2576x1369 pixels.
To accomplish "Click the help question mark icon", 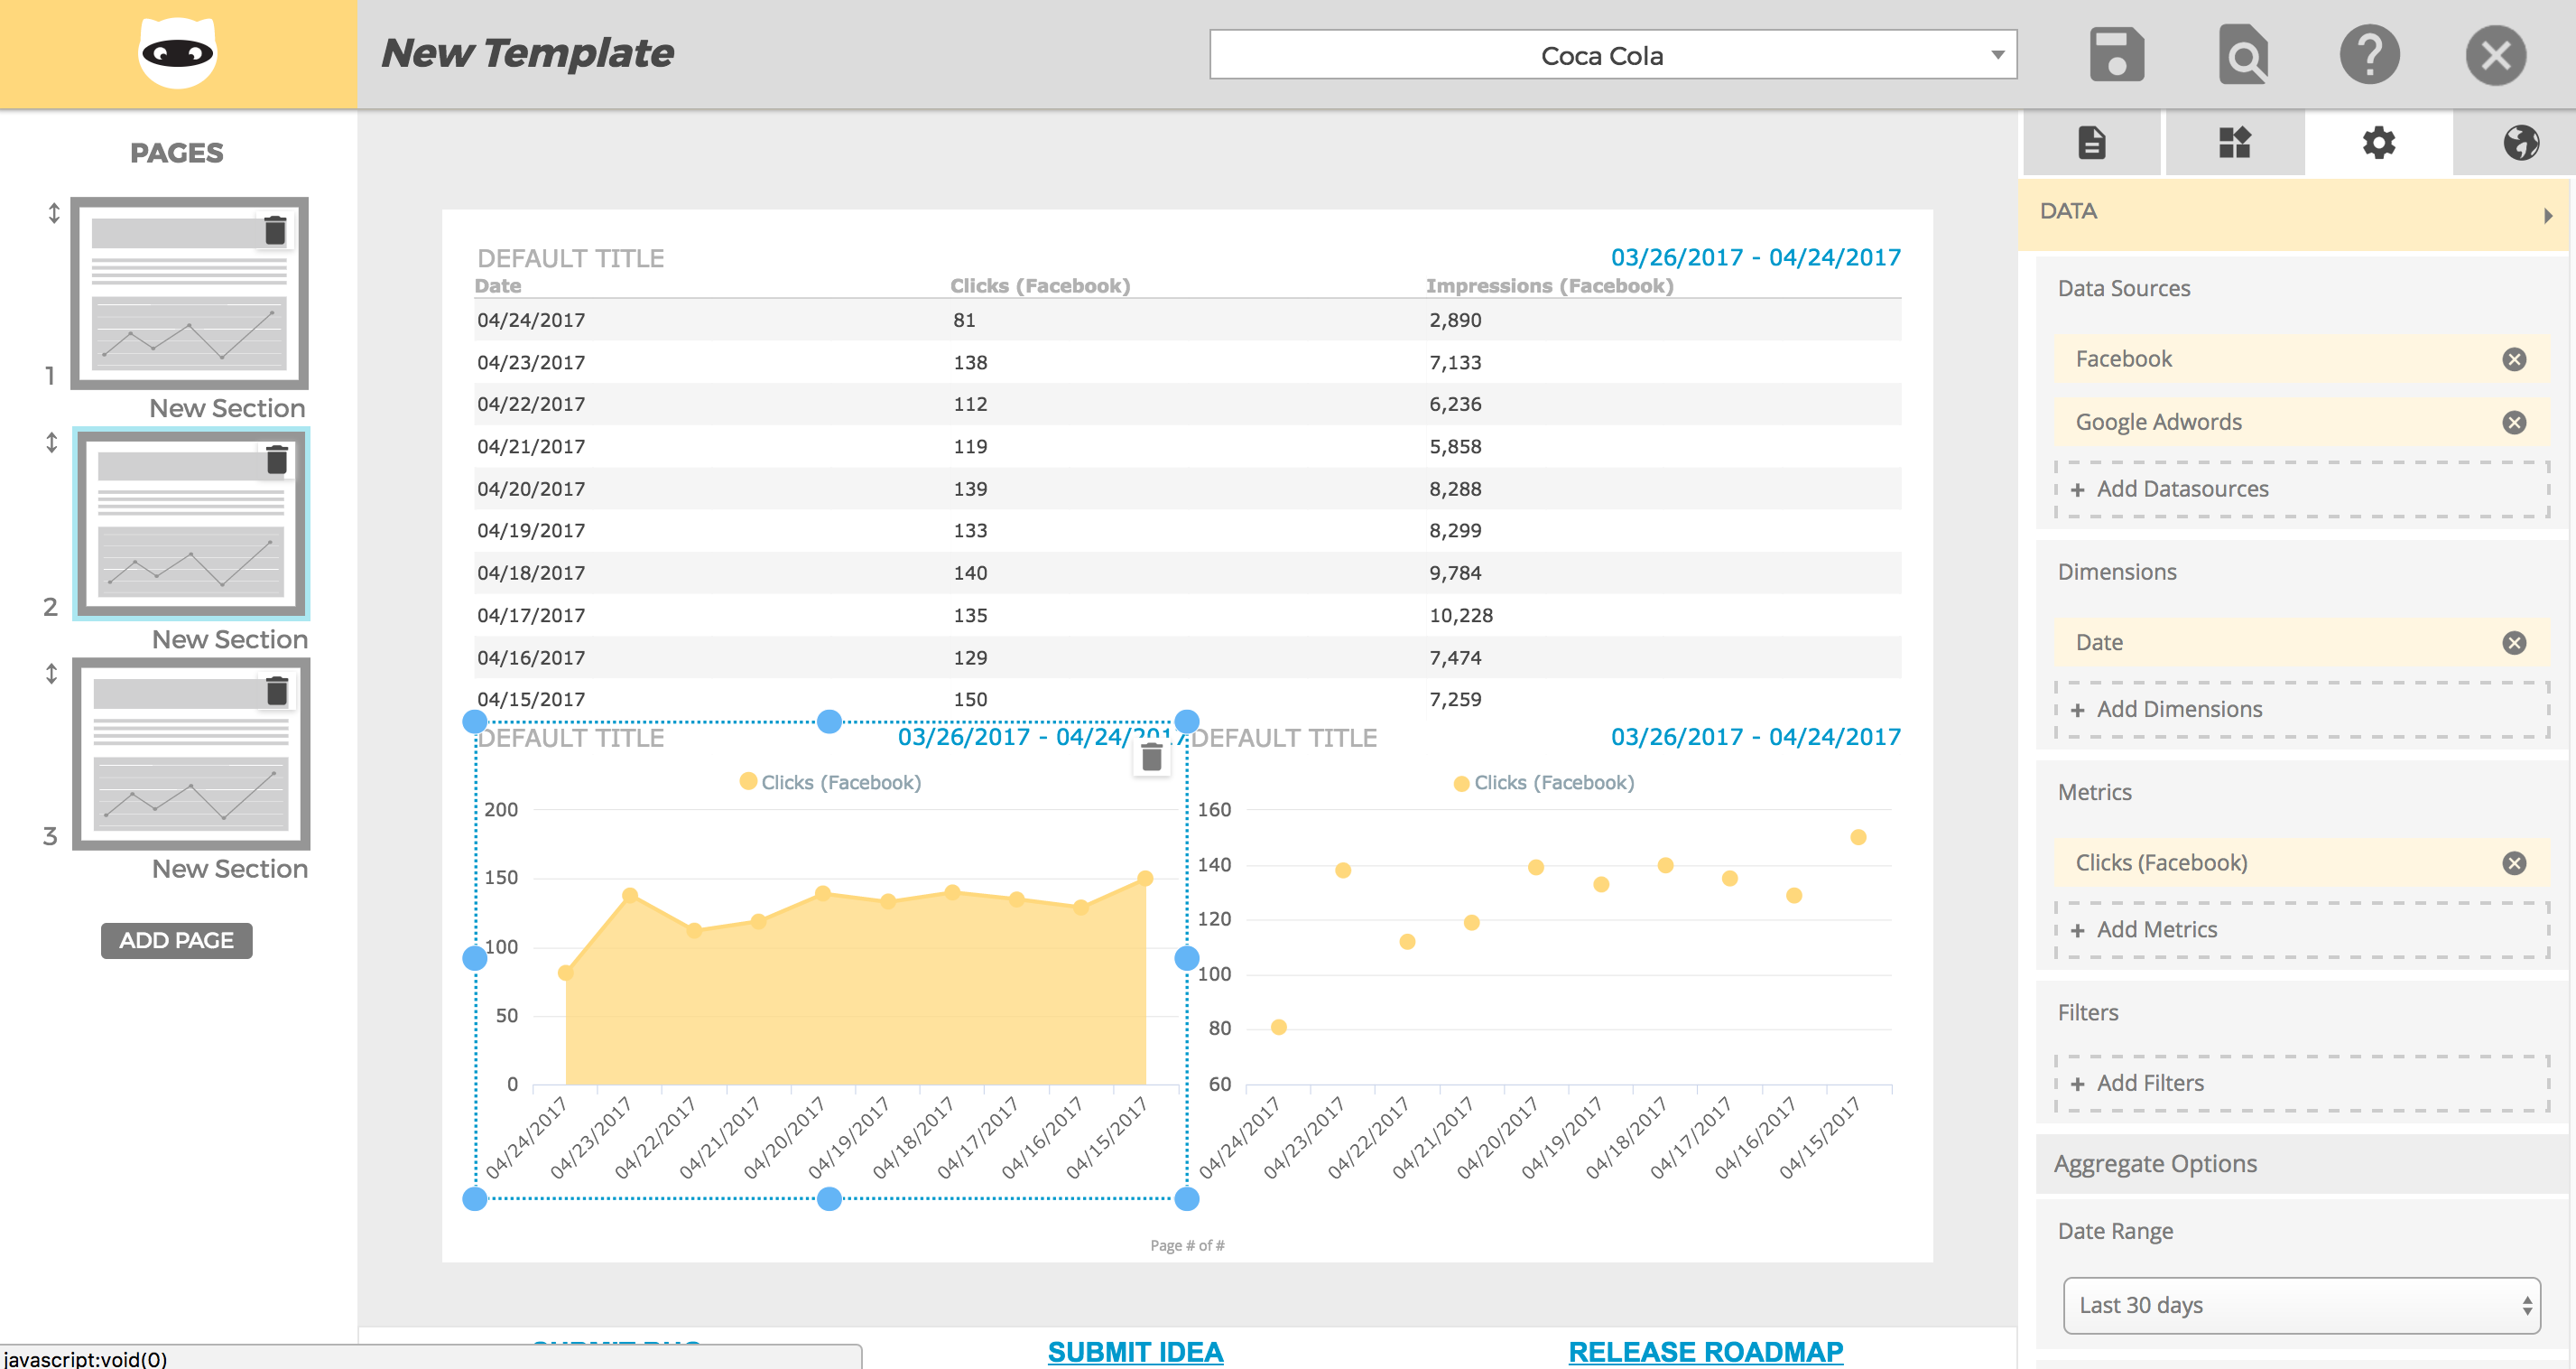I will (2369, 55).
